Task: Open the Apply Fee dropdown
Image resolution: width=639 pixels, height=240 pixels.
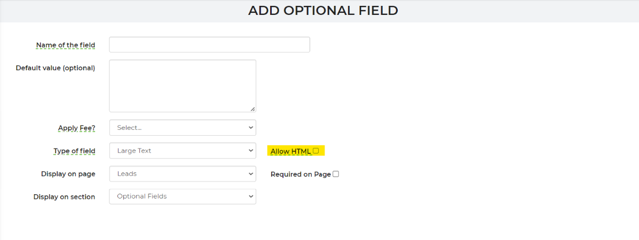Action: pos(183,128)
